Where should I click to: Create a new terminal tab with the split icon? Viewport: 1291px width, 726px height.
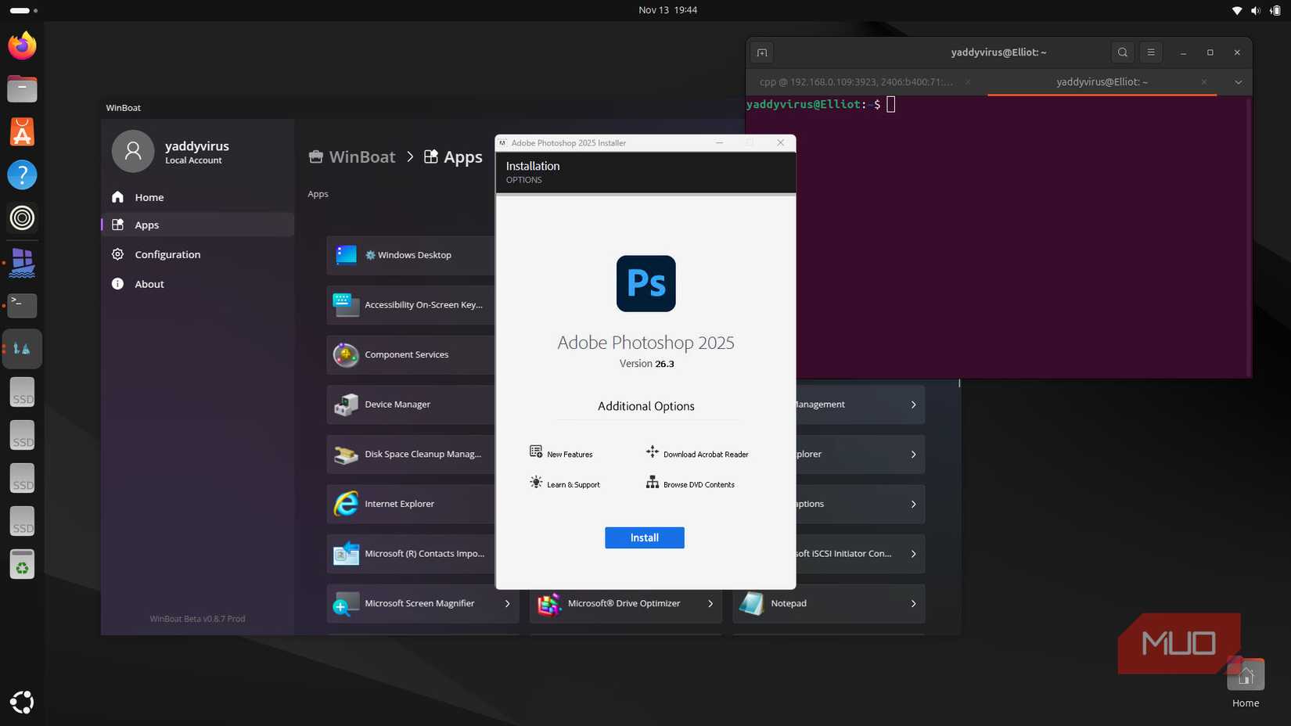[761, 52]
